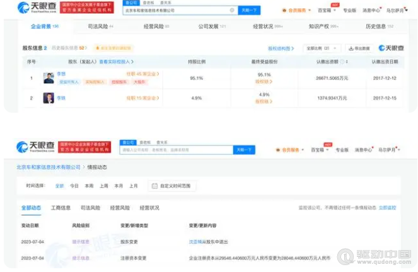418x272 pixels.
Task: Click 天眼一下 beside the filled search box
Action: tap(249, 10)
